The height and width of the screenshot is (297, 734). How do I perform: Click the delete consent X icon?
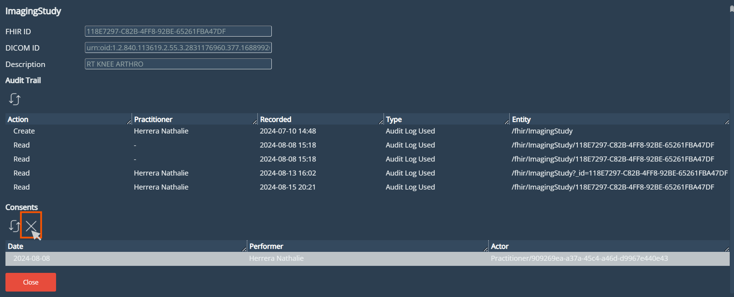(31, 225)
